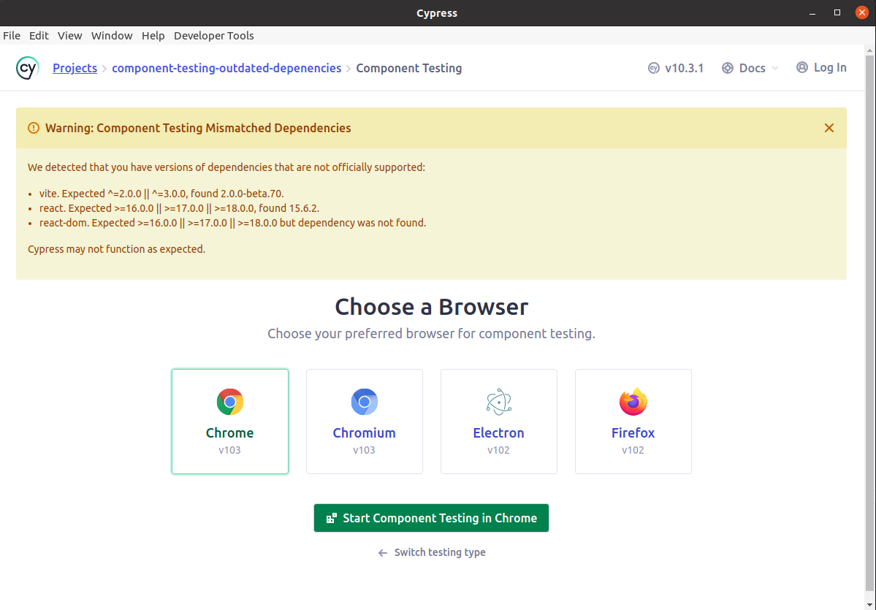Maximize the Cypress window
This screenshot has height=610, width=876.
click(x=837, y=12)
